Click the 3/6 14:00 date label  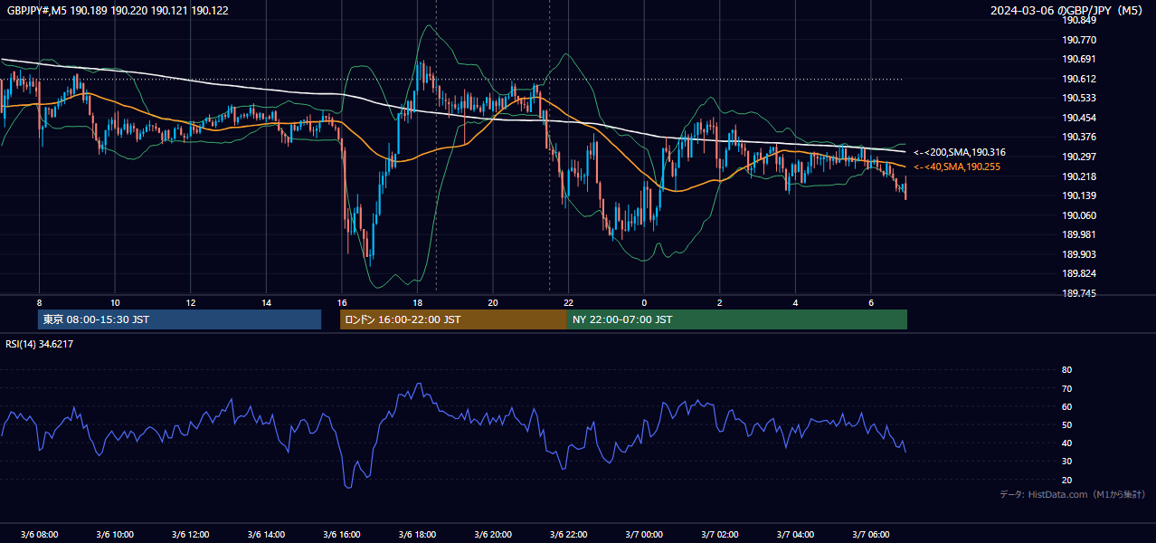point(266,534)
